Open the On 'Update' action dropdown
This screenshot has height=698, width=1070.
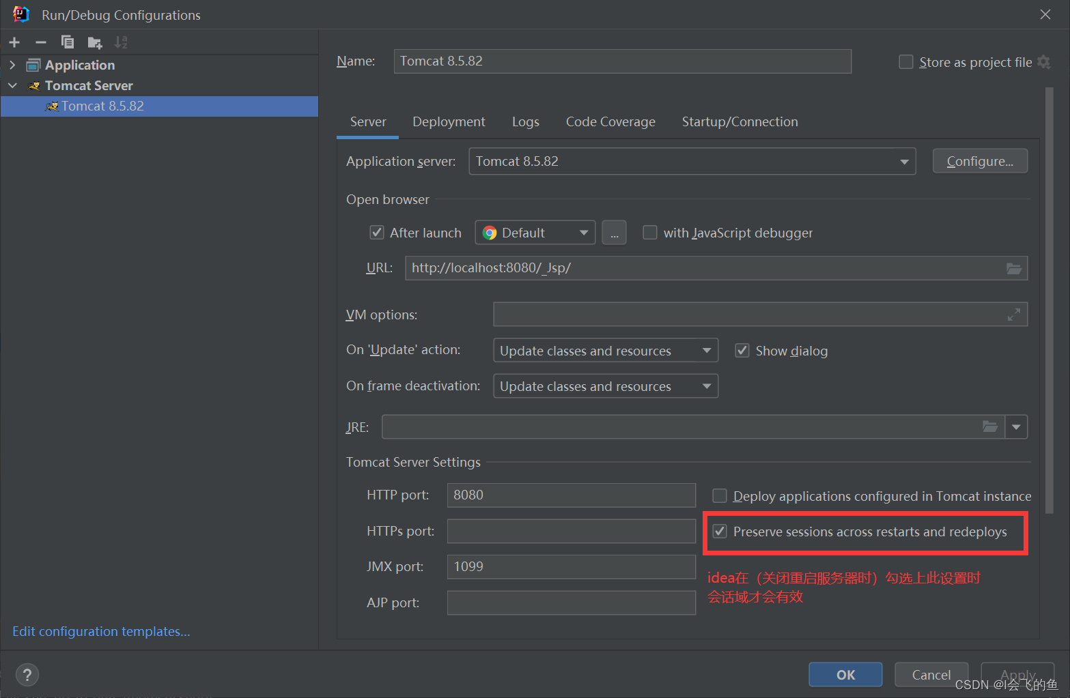pyautogui.click(x=606, y=351)
